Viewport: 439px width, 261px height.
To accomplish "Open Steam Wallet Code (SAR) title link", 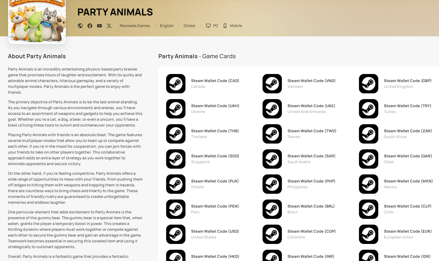I will tap(311, 156).
